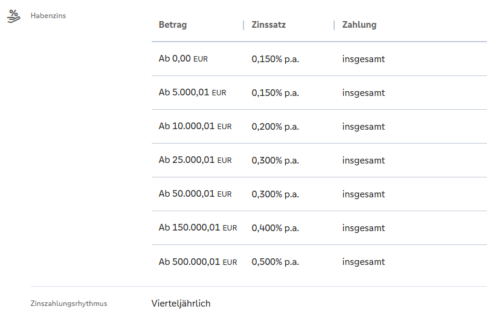The height and width of the screenshot is (315, 487).
Task: Click the Zahlung column header
Action: pos(359,25)
